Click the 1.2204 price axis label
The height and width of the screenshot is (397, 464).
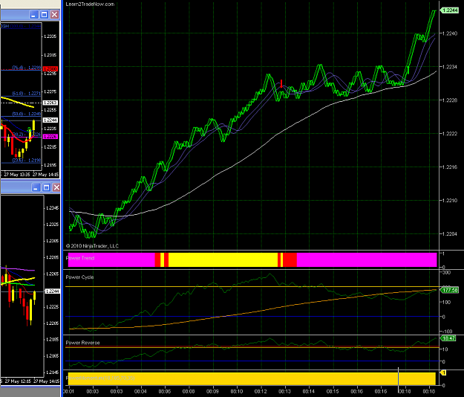[x=450, y=234]
